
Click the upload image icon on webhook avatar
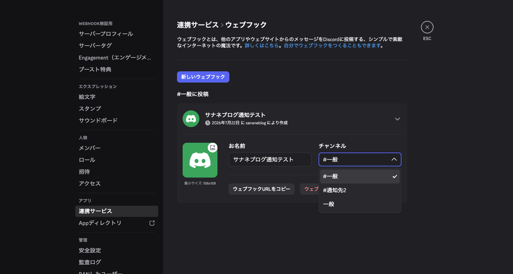click(x=213, y=148)
